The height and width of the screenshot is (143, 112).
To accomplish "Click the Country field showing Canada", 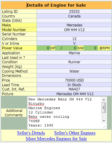I will 74,16.
